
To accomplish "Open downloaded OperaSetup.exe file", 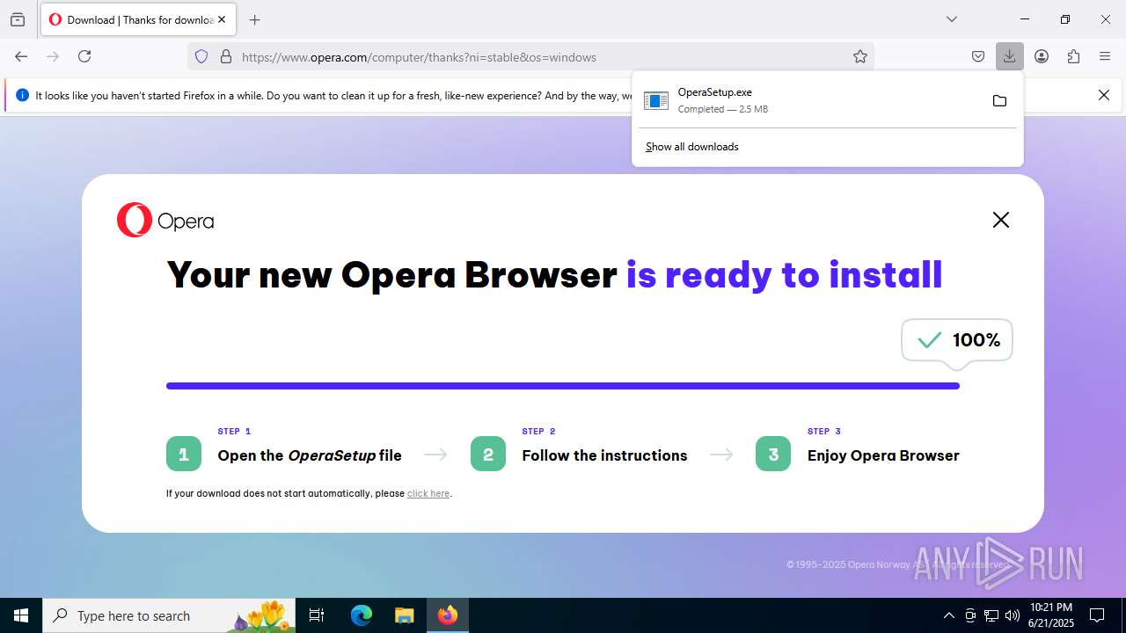I will click(x=807, y=100).
